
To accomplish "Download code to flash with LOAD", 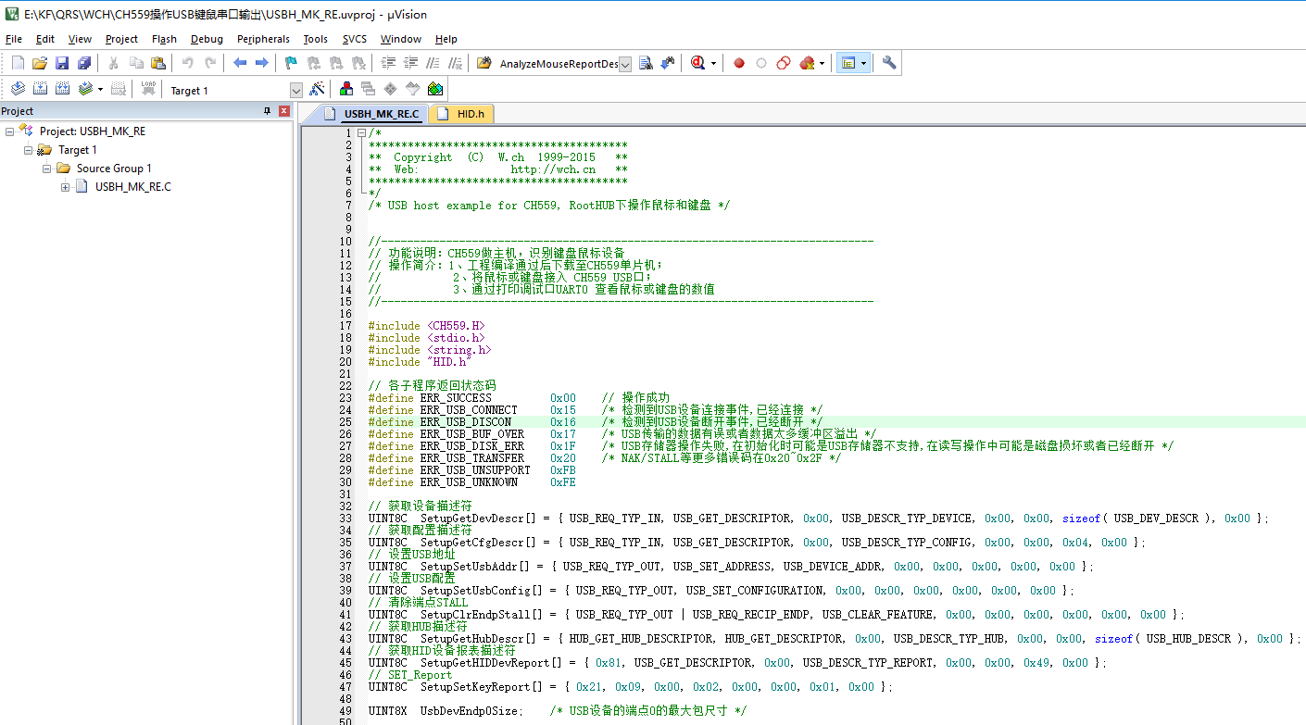I will tap(148, 90).
